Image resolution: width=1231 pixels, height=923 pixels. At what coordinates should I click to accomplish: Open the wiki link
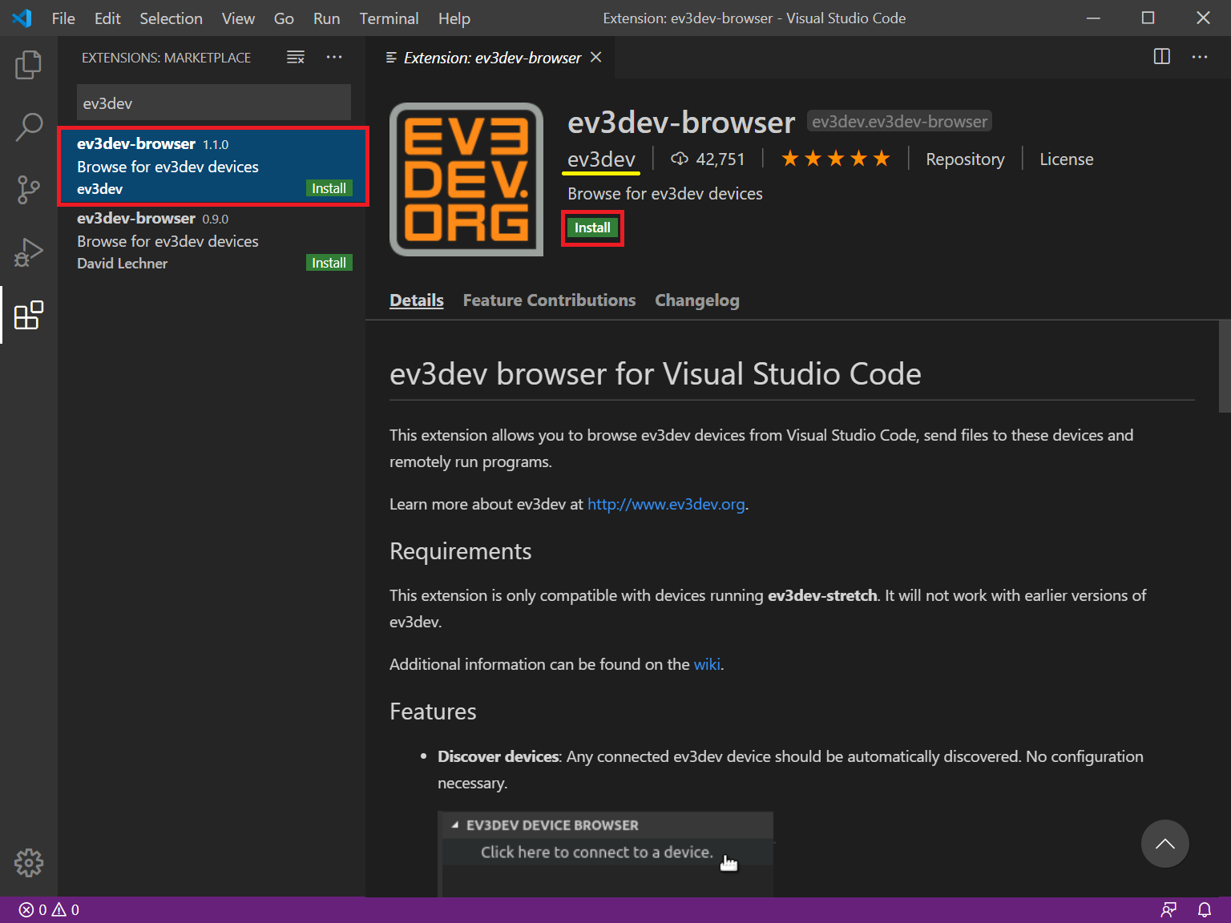pos(707,664)
